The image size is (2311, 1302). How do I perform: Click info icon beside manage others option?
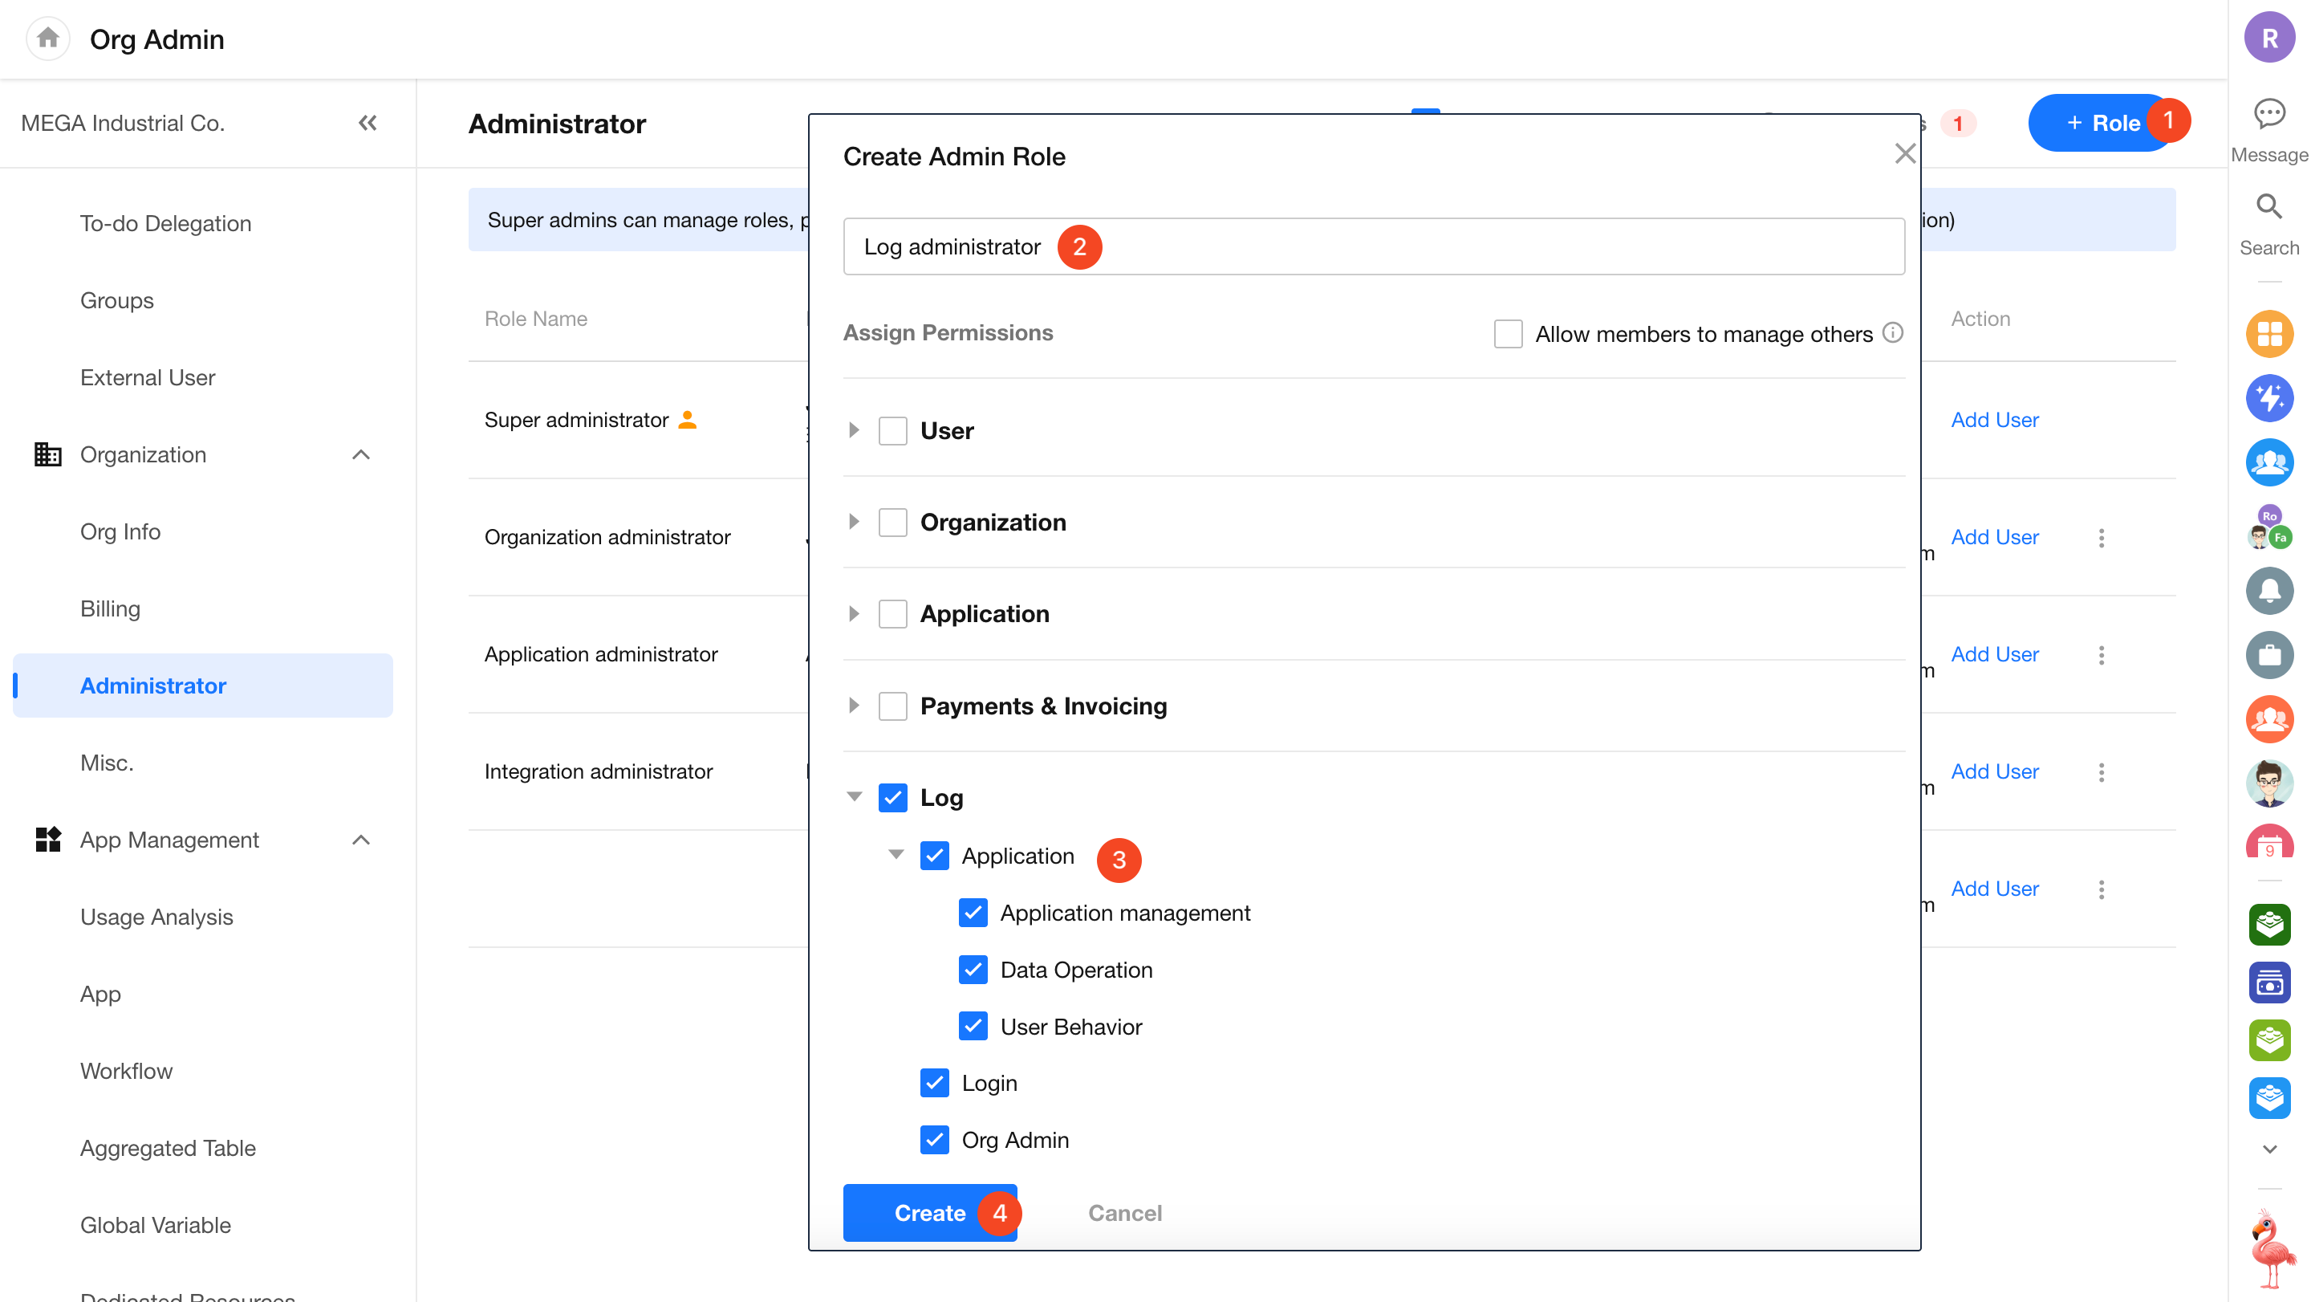[1893, 333]
